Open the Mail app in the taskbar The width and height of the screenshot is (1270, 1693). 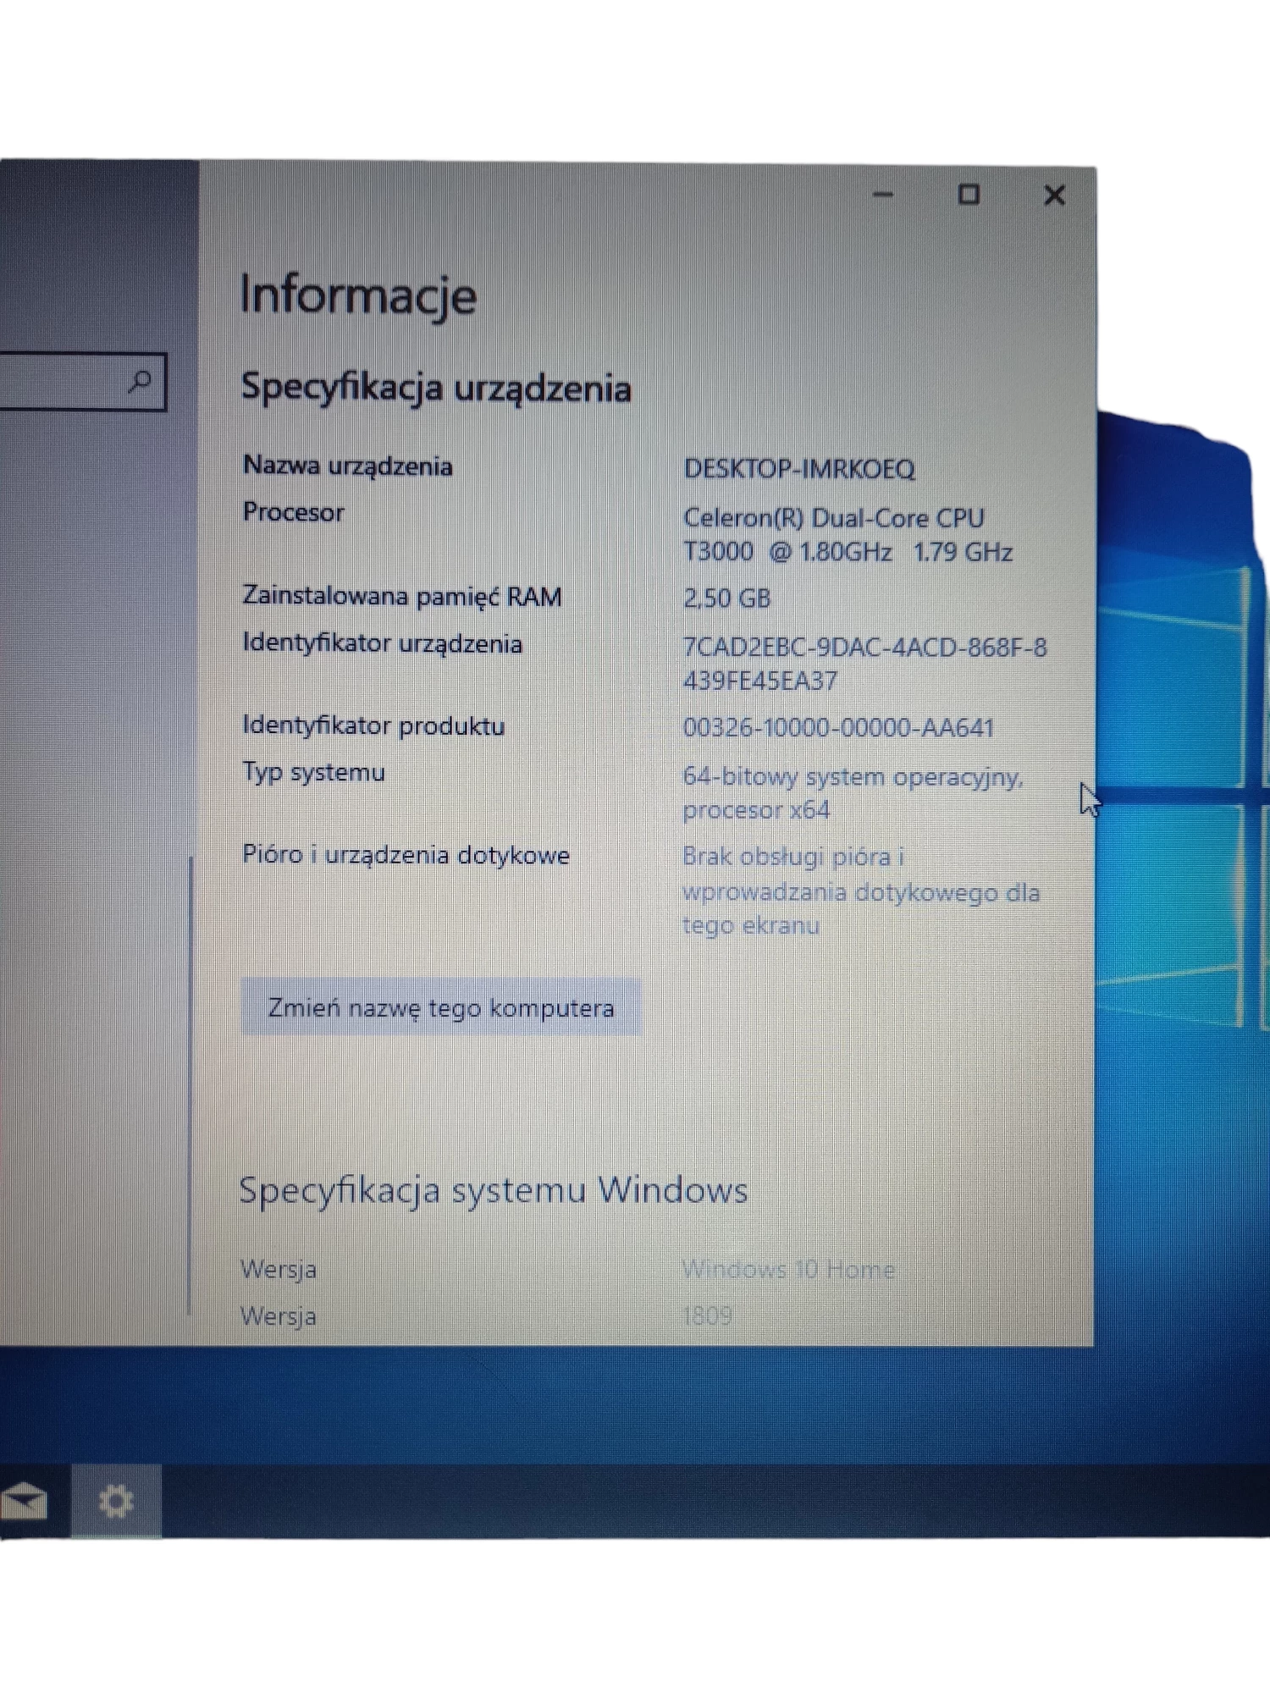pos(24,1503)
